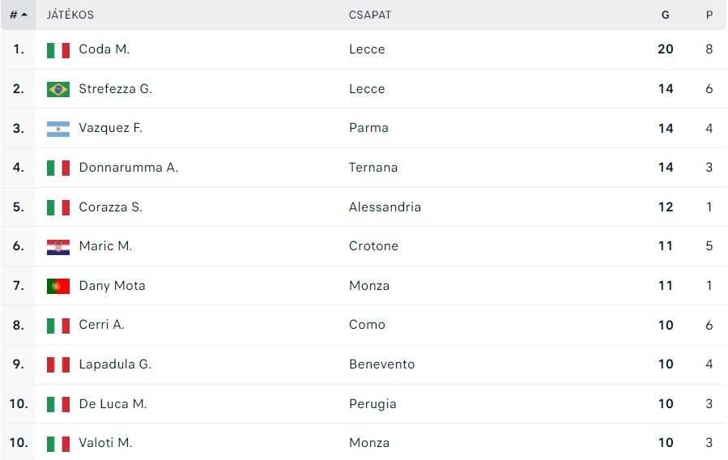The image size is (728, 460).
Task: Click the JÁTÉKOS column header
Action: coord(70,15)
